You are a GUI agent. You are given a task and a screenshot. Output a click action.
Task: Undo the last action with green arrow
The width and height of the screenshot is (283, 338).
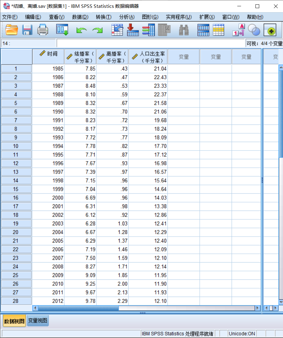tap(81, 30)
